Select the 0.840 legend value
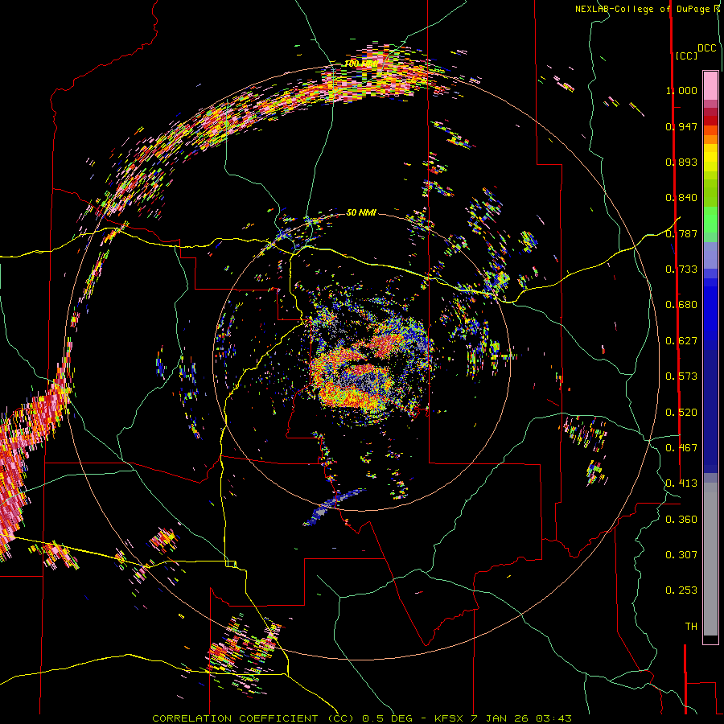Image resolution: width=724 pixels, height=724 pixels. pyautogui.click(x=681, y=198)
